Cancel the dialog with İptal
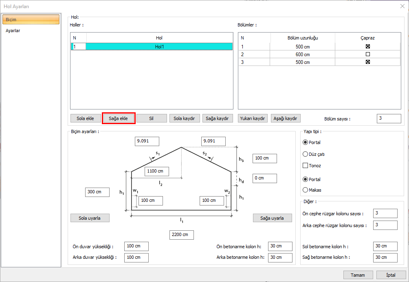 click(x=391, y=275)
